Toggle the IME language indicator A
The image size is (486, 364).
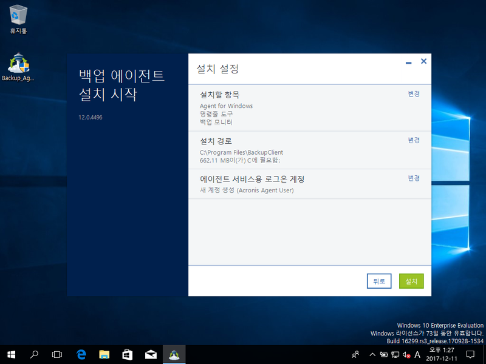417,355
